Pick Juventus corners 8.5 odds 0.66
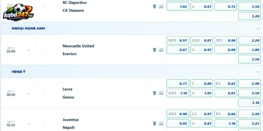Screen dimensions: 263x131 click(x=226, y=114)
